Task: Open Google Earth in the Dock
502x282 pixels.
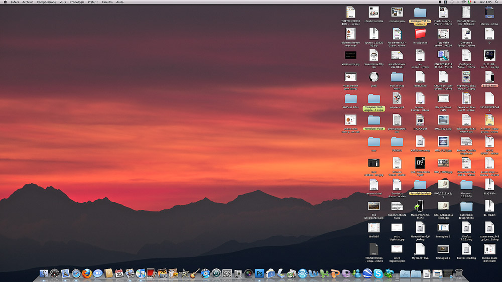Action: coord(367,273)
